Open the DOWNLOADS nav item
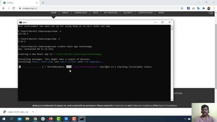Image resolution: width=217 pixels, height=122 pixels. [81, 13]
